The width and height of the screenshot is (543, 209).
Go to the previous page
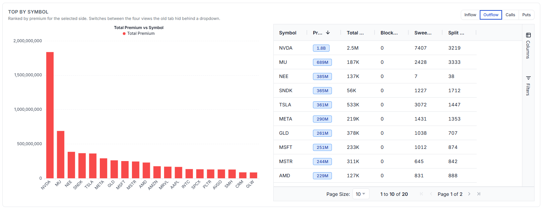click(x=431, y=194)
